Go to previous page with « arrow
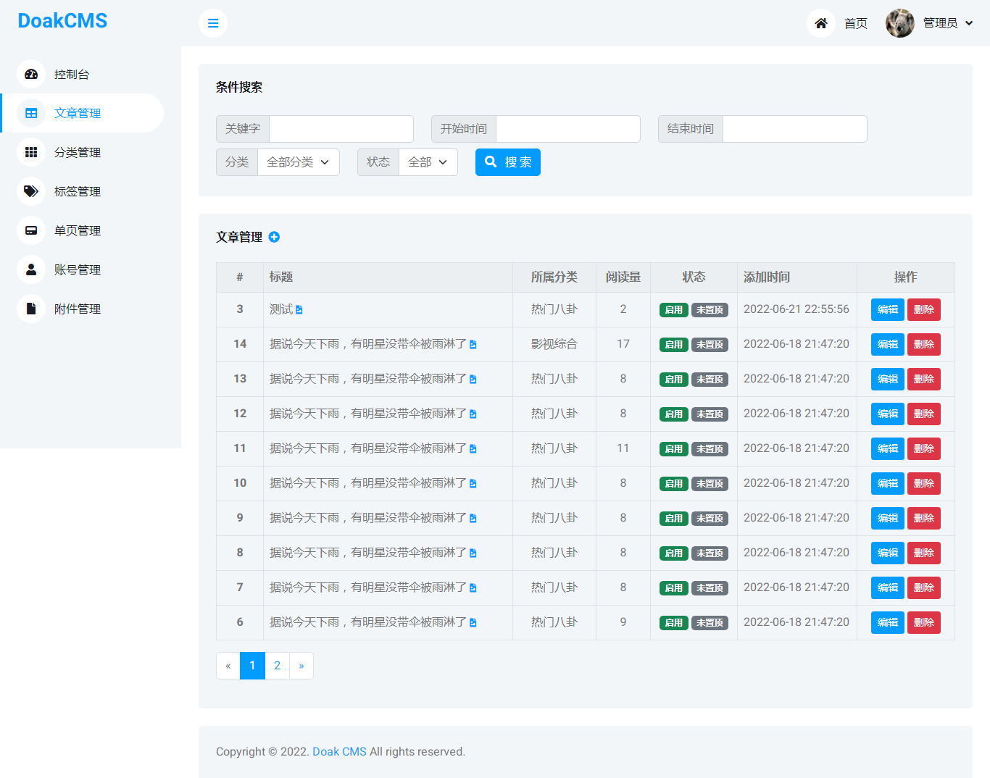 (x=228, y=666)
